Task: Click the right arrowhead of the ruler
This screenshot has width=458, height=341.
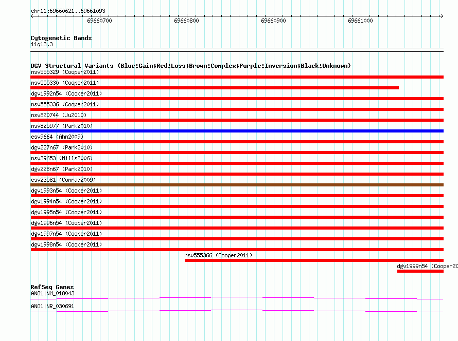Action: tap(442, 16)
